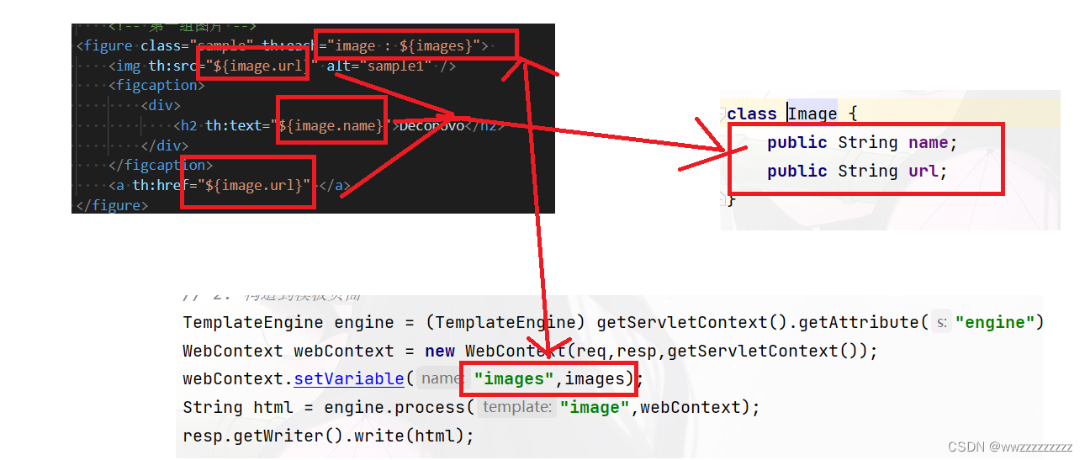This screenshot has height=460, width=1085.
Task: Click the name field identifier
Action: click(928, 142)
